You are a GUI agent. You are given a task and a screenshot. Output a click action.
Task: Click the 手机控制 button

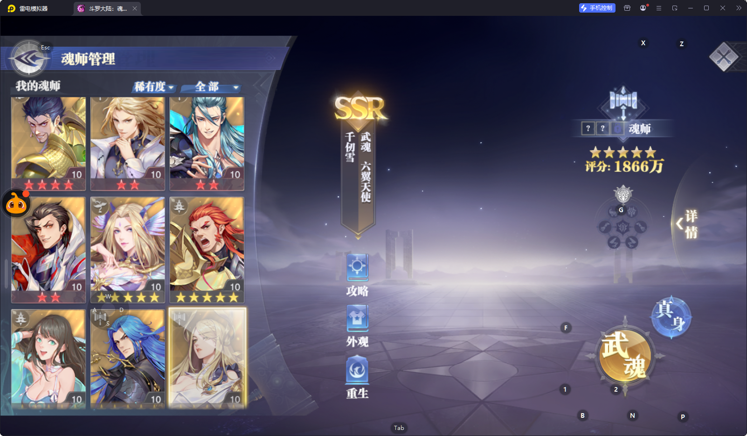597,8
